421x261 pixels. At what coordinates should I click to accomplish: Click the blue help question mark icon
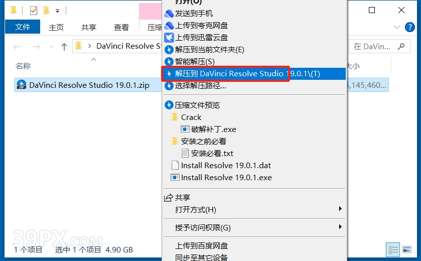[x=410, y=27]
